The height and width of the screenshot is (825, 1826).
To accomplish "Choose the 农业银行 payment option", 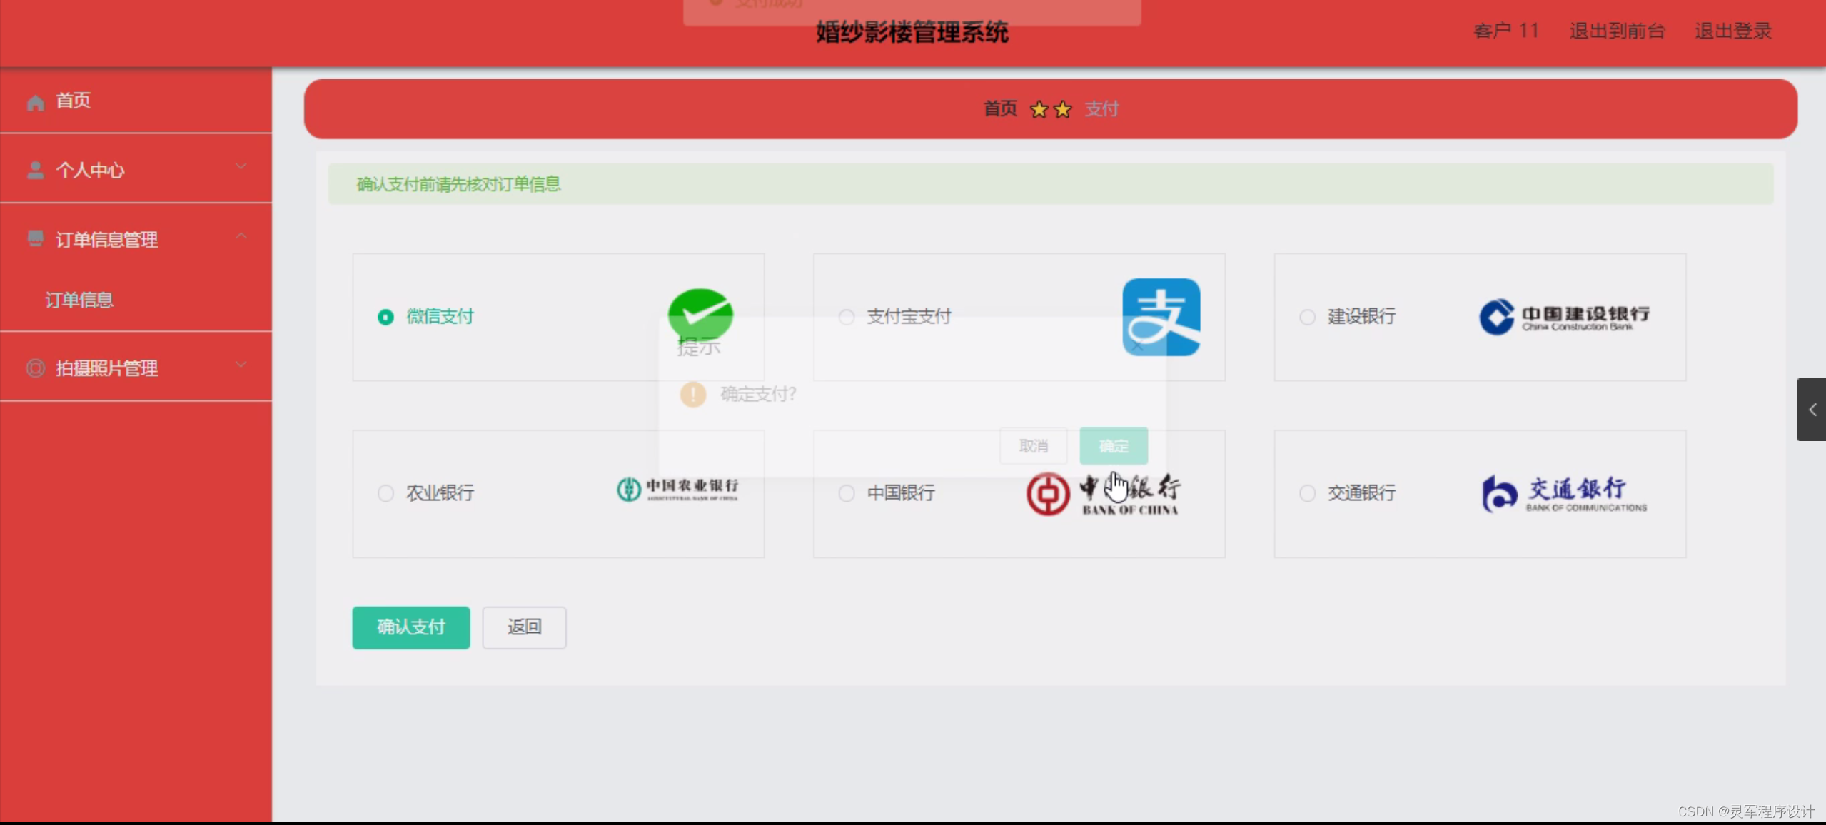I will click(x=386, y=493).
